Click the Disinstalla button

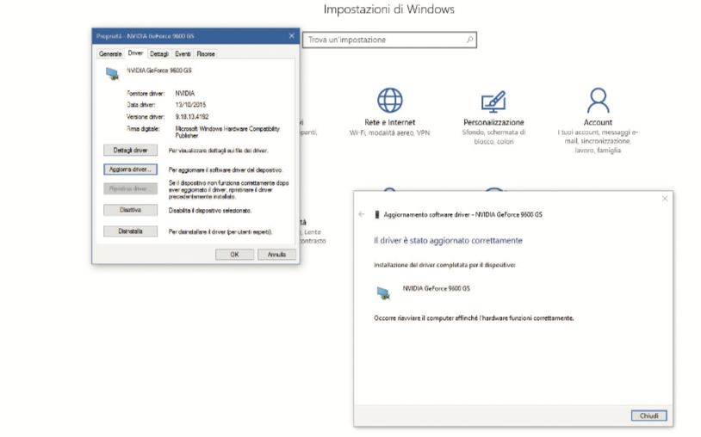tap(130, 231)
